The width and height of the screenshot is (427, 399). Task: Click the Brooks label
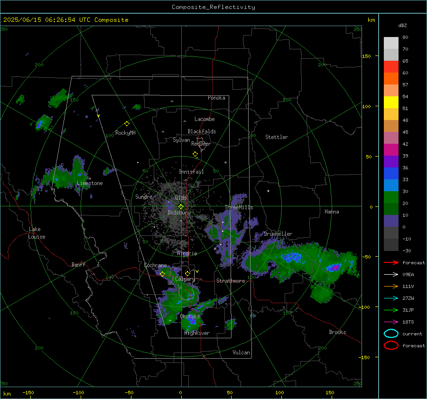click(x=337, y=332)
